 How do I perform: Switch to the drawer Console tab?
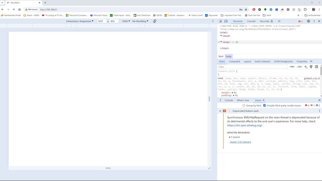(x=228, y=100)
